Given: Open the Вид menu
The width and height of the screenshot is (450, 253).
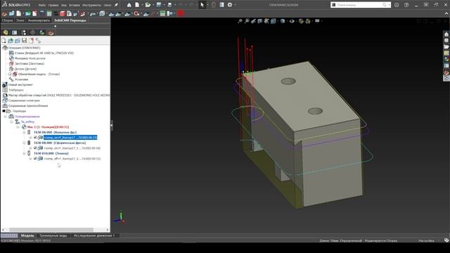Looking at the screenshot, I should click(x=64, y=5).
